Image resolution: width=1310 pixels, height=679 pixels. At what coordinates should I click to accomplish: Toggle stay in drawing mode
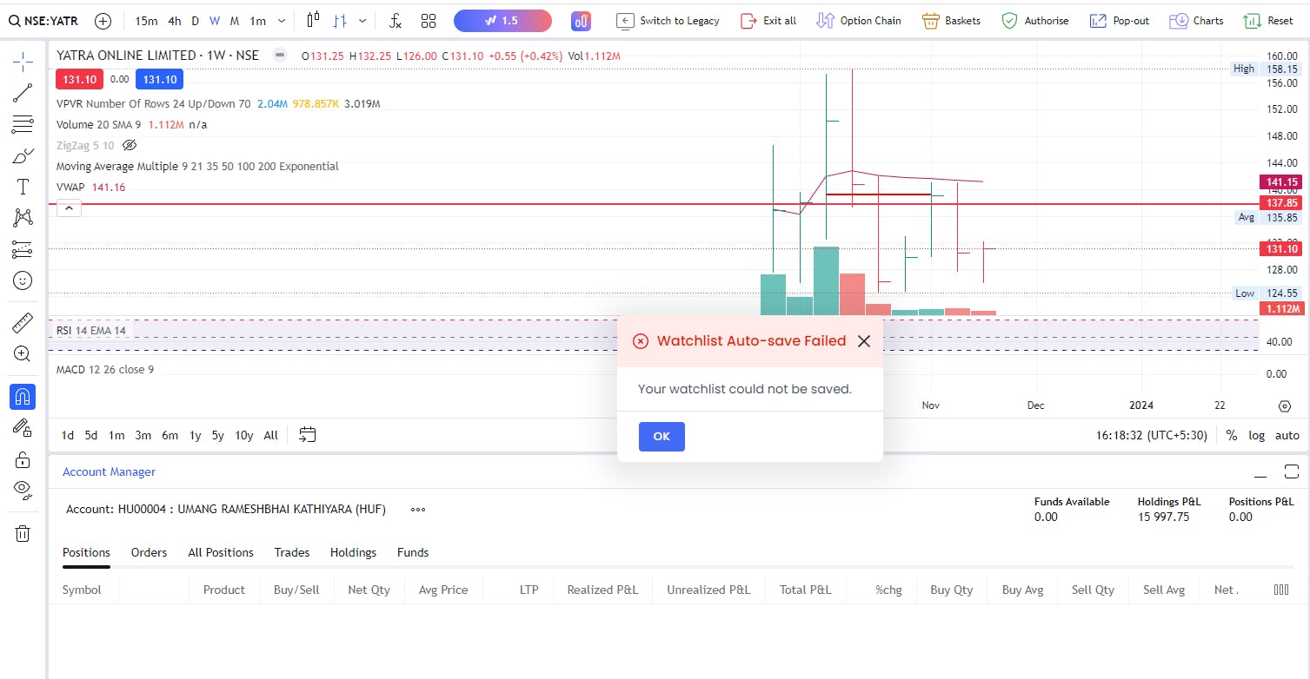[x=23, y=427]
